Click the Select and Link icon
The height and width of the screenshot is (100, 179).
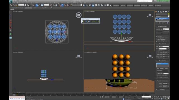[11, 5]
